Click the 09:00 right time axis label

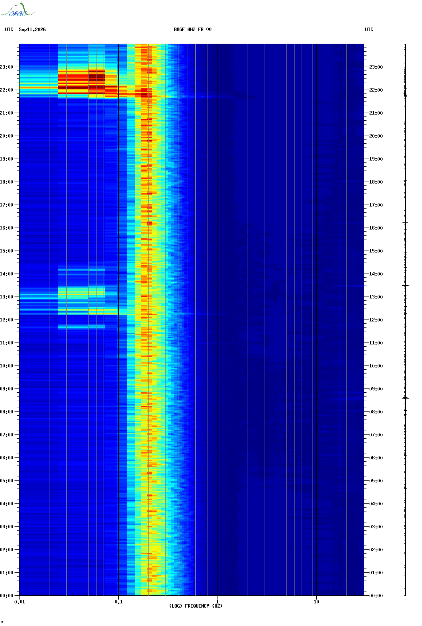(x=376, y=389)
